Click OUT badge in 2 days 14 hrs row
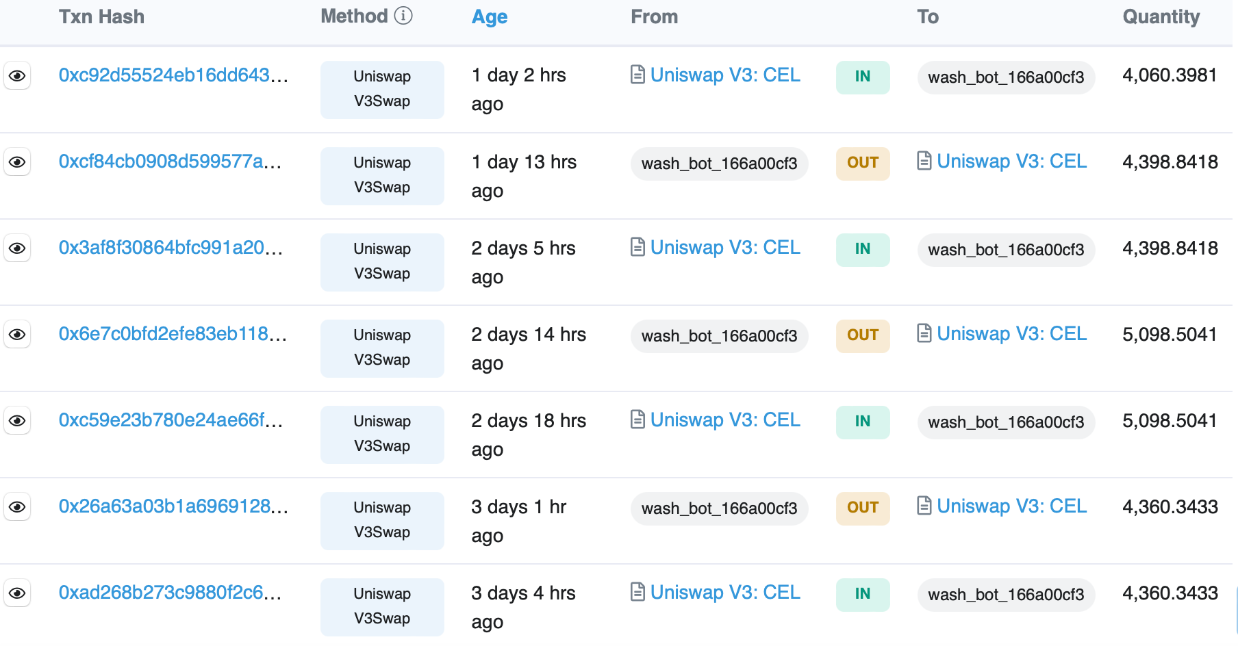The image size is (1238, 646). pos(863,336)
